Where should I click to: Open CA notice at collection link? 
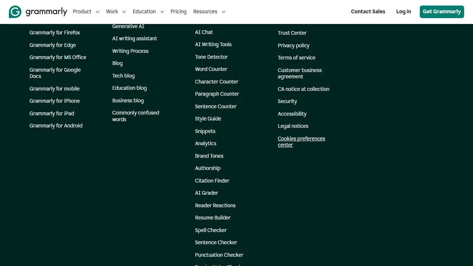click(x=303, y=89)
